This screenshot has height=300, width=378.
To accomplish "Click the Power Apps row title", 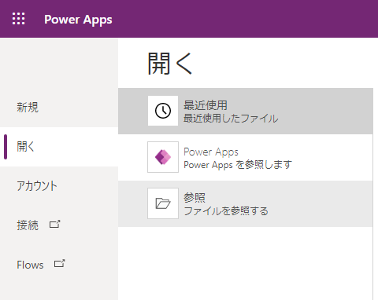I will (x=211, y=152).
